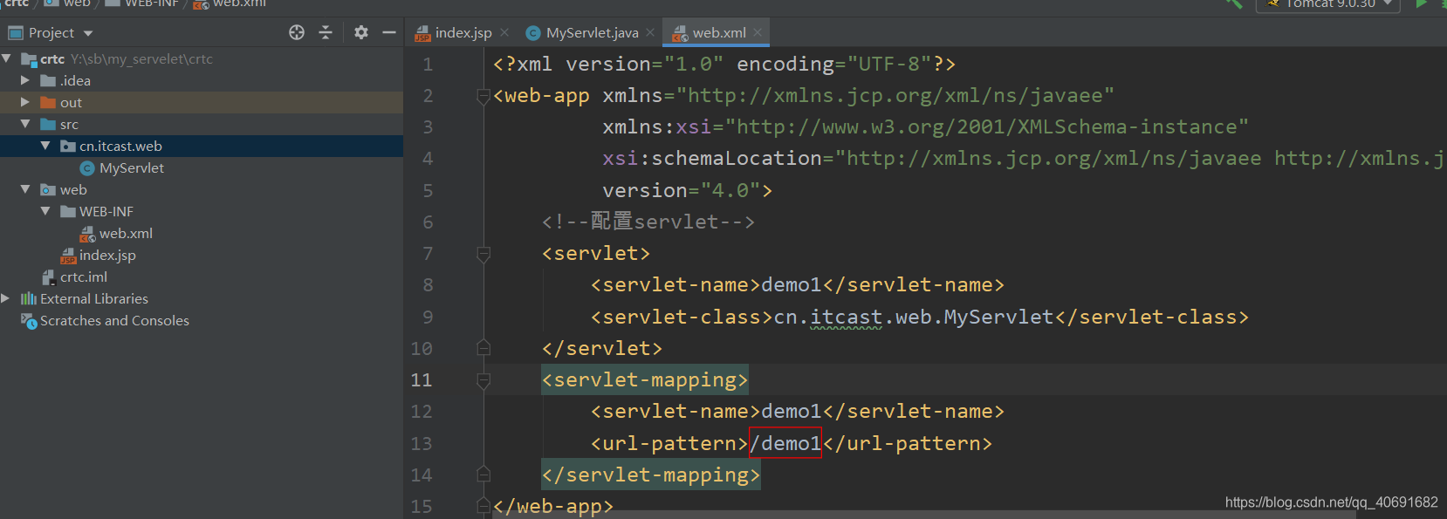Click cn.itcast.web.MyServlet class text in editor

coord(914,317)
